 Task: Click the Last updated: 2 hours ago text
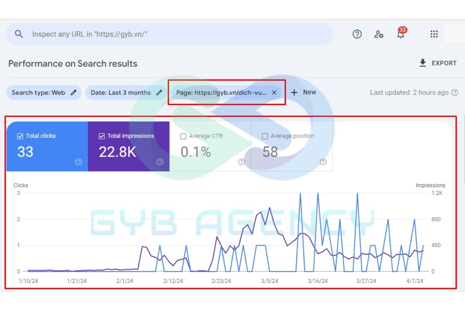pyautogui.click(x=409, y=93)
